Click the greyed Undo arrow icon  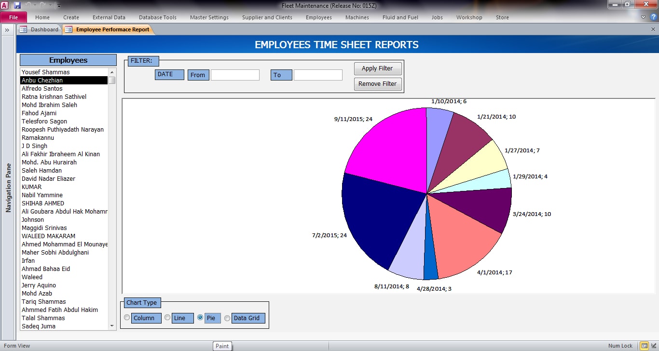pos(28,5)
